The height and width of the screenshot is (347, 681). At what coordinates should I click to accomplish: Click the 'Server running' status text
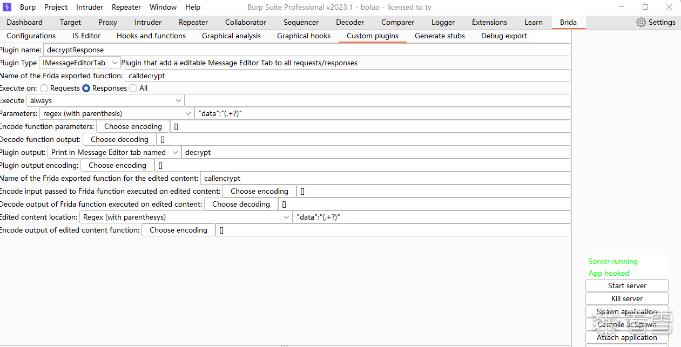tap(613, 261)
